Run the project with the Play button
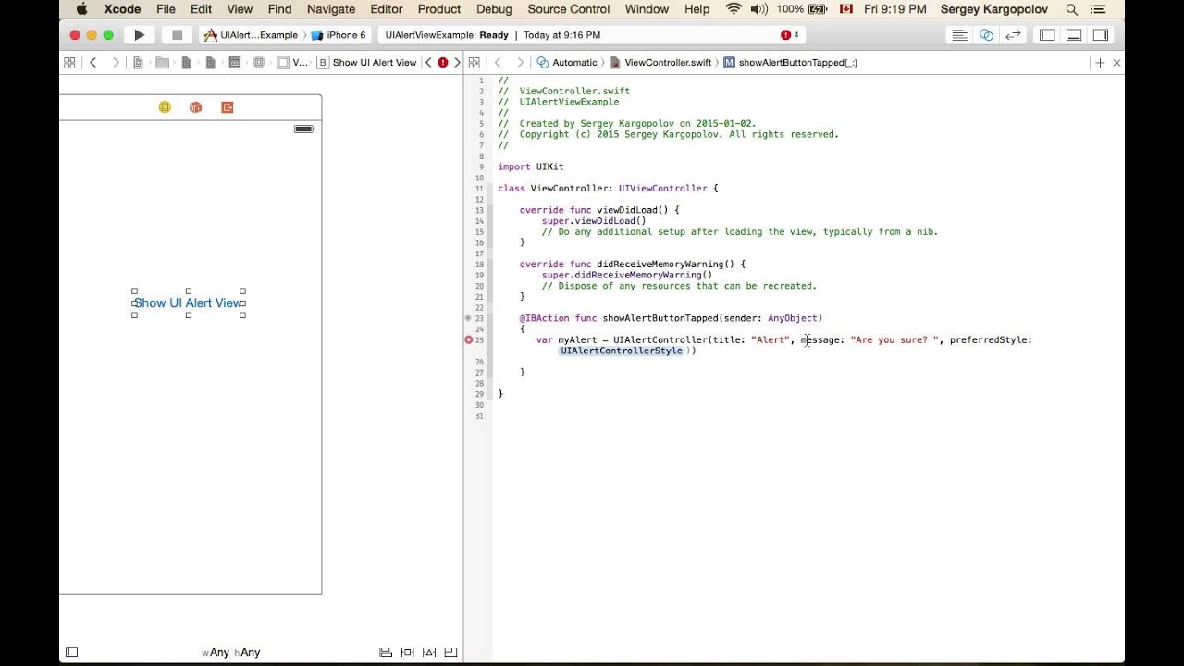The image size is (1184, 666). click(x=139, y=35)
